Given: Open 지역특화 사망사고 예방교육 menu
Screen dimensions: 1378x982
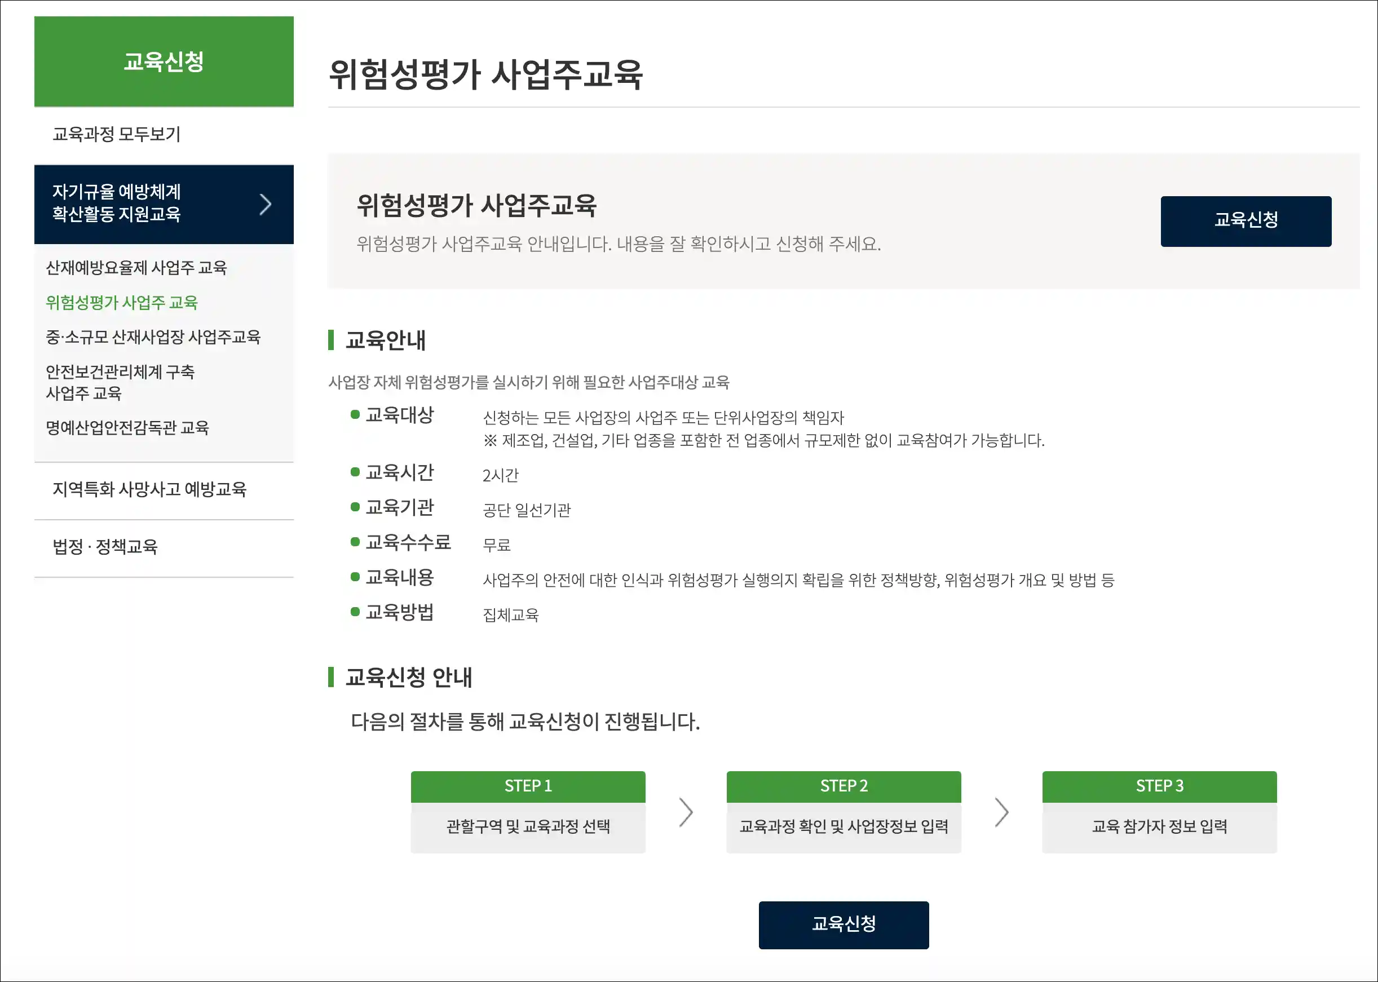Looking at the screenshot, I should [x=149, y=489].
